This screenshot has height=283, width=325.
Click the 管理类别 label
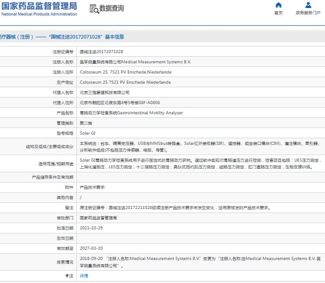(65, 123)
